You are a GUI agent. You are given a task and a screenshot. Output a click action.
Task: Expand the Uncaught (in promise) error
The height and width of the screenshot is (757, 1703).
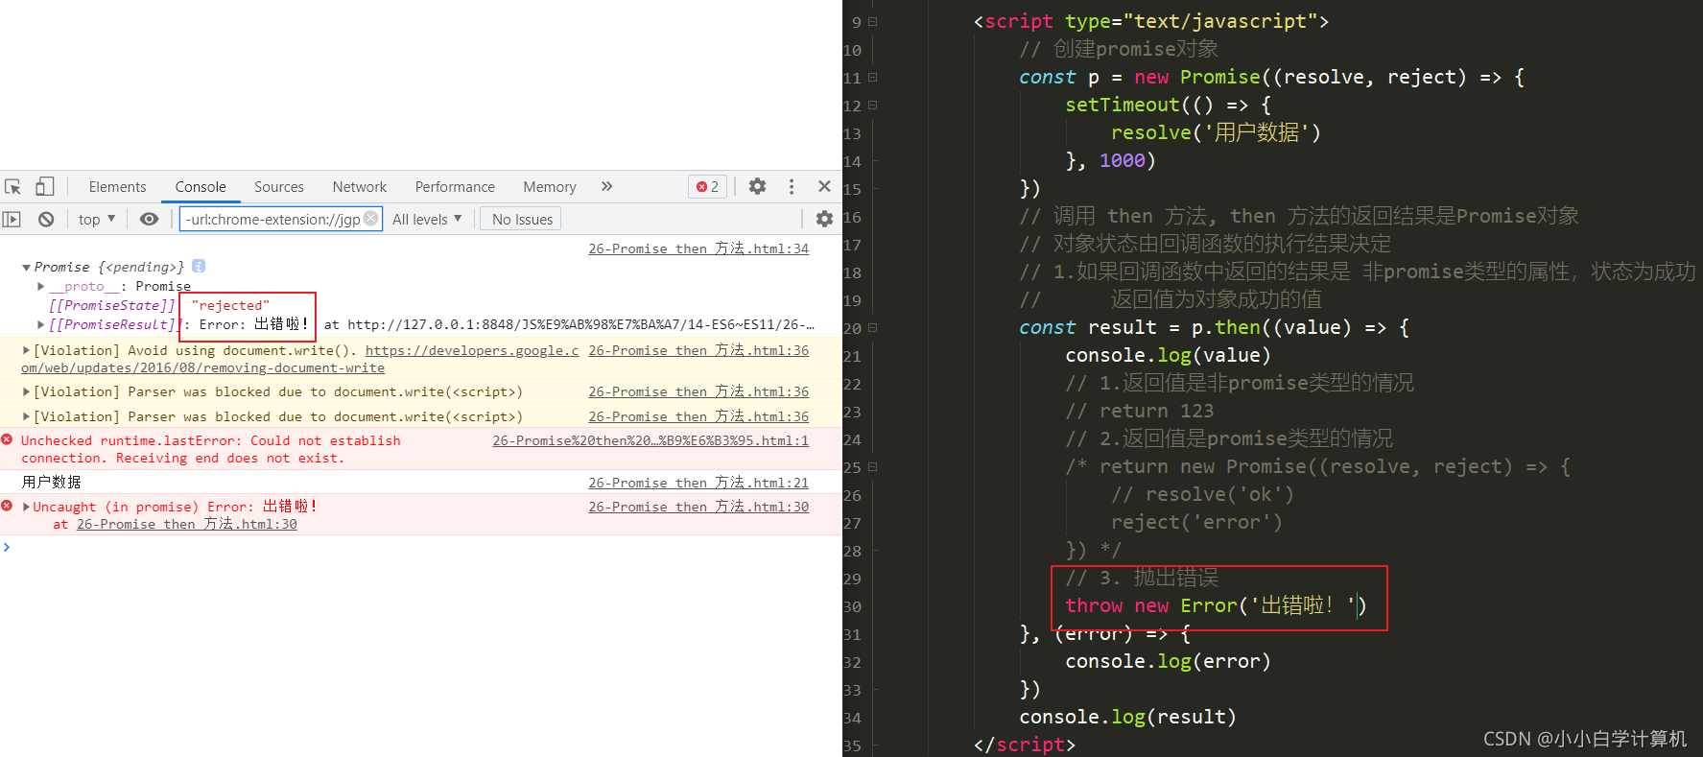[27, 507]
